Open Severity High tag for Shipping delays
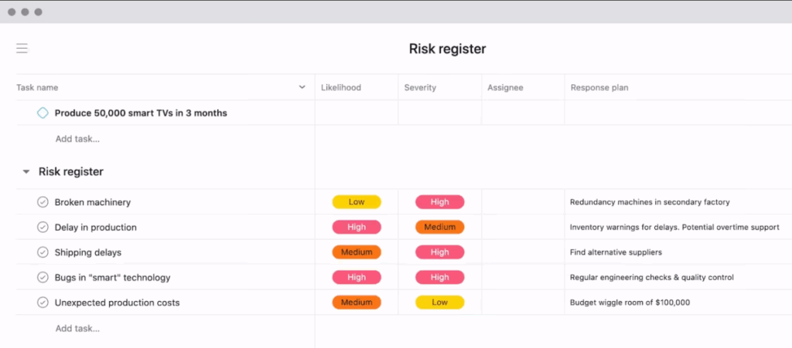 coord(440,252)
